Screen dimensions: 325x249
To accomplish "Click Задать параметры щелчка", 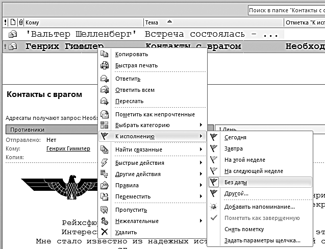I will pyautogui.click(x=262, y=241).
